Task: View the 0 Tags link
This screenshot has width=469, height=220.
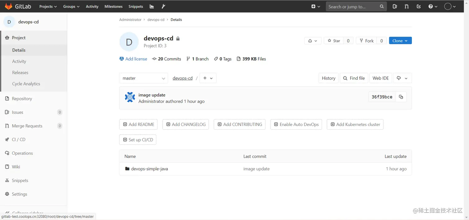Action: 223,59
